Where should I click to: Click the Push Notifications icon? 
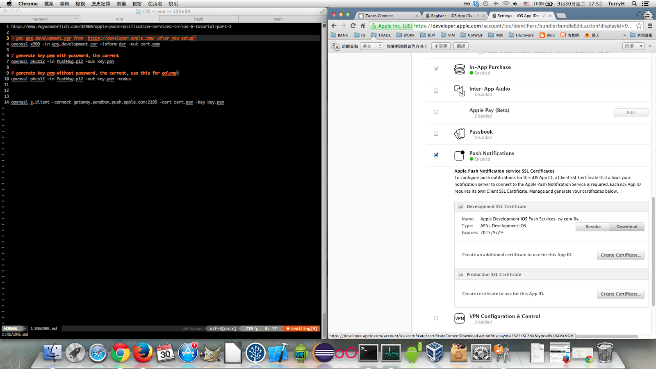pos(459,155)
